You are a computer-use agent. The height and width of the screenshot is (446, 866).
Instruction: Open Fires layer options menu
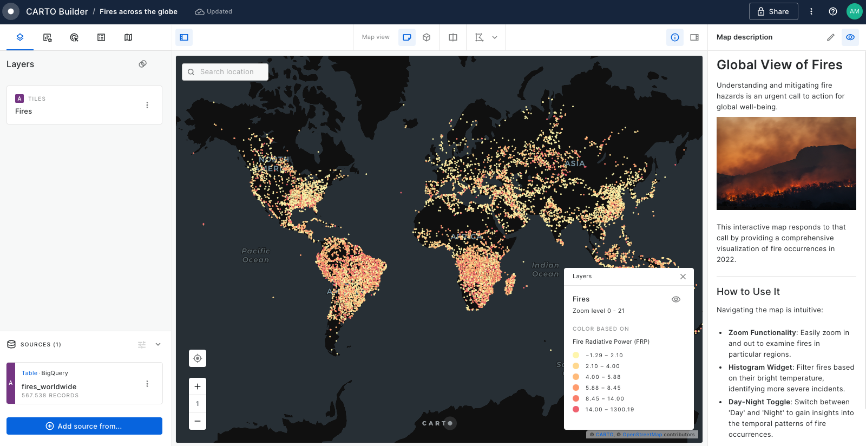point(147,105)
